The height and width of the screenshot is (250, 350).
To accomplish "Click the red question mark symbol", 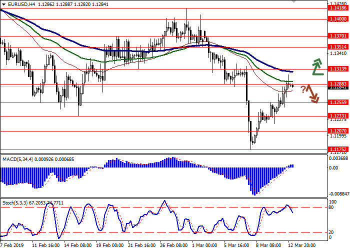I will tap(303, 89).
